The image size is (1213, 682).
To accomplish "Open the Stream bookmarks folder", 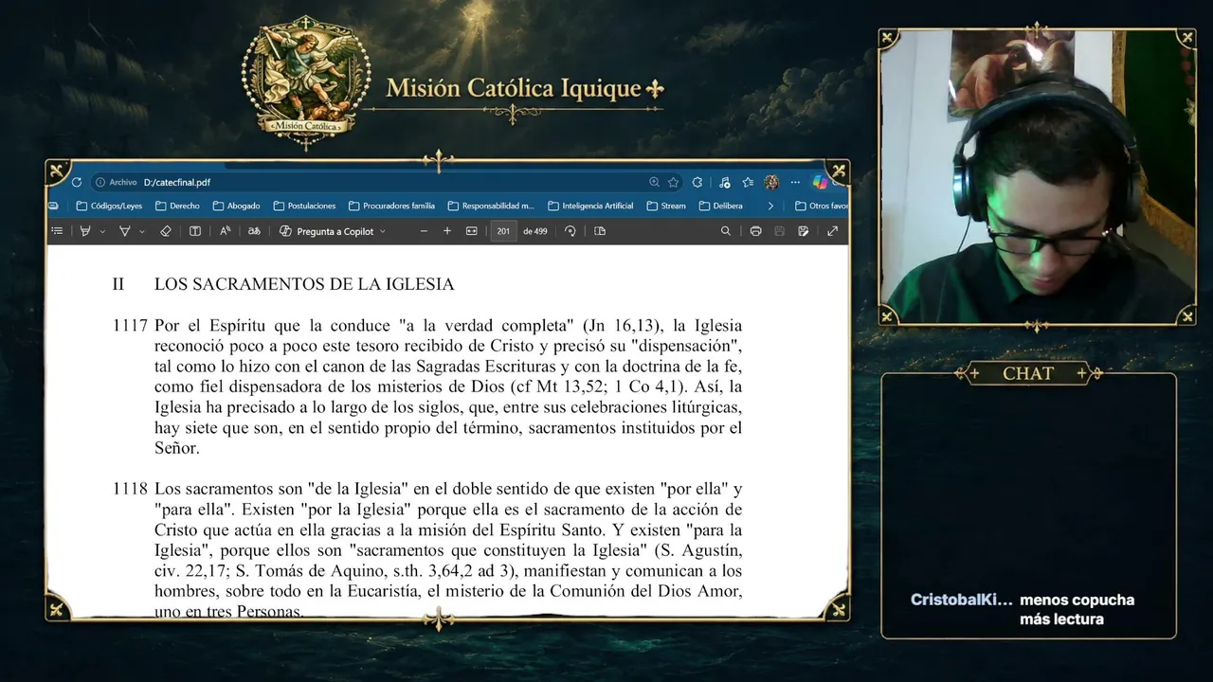I will [666, 206].
